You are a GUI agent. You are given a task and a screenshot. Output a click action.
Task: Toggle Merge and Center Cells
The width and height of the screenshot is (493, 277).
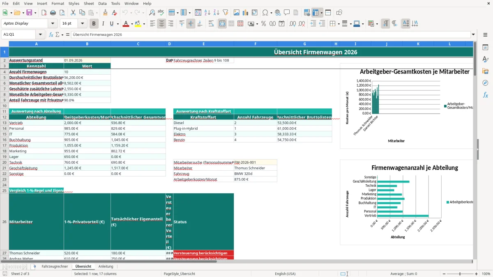[222, 24]
